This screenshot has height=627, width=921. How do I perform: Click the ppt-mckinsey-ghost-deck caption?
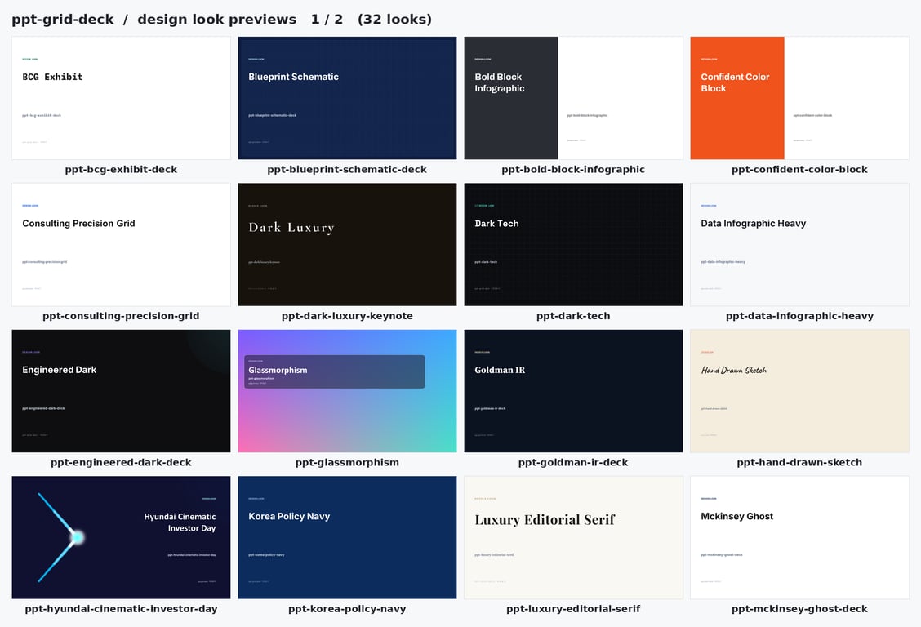[799, 609]
